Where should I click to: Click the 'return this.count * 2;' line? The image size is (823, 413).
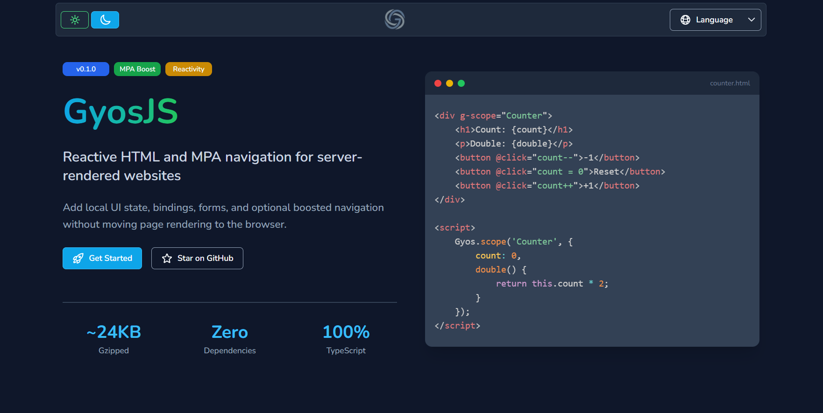[x=552, y=284]
